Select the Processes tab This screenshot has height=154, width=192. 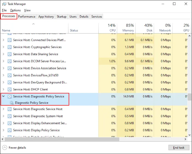[9, 16]
